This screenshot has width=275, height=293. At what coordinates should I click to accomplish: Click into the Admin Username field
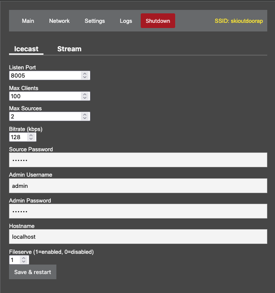click(138, 186)
